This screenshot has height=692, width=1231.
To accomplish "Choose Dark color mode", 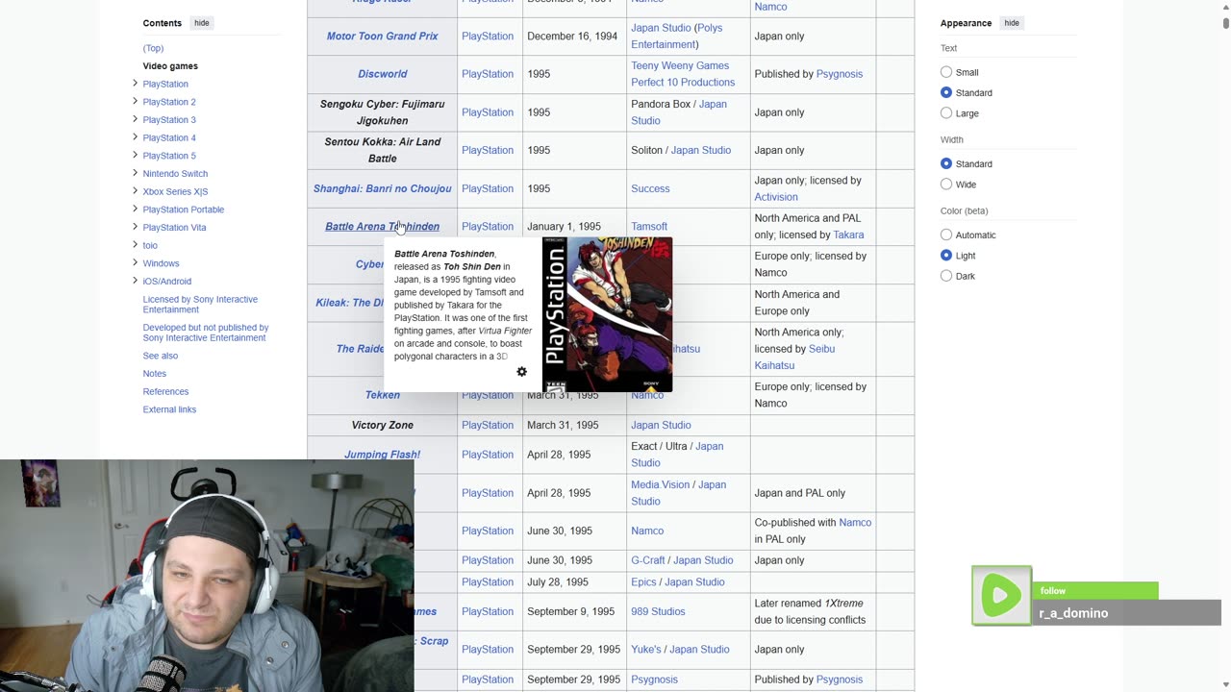I will [x=946, y=276].
